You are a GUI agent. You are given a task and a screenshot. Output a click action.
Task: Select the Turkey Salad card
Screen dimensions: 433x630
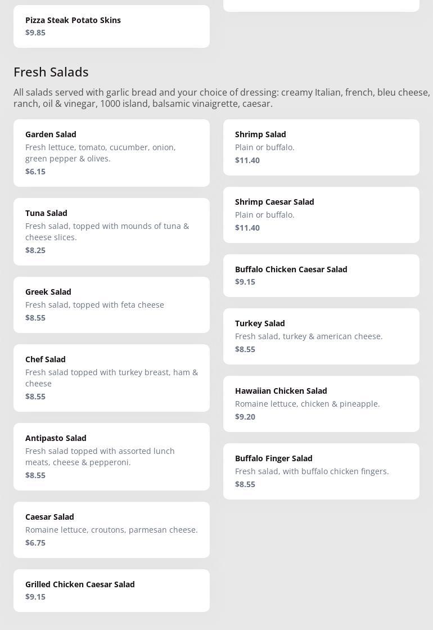(x=321, y=336)
